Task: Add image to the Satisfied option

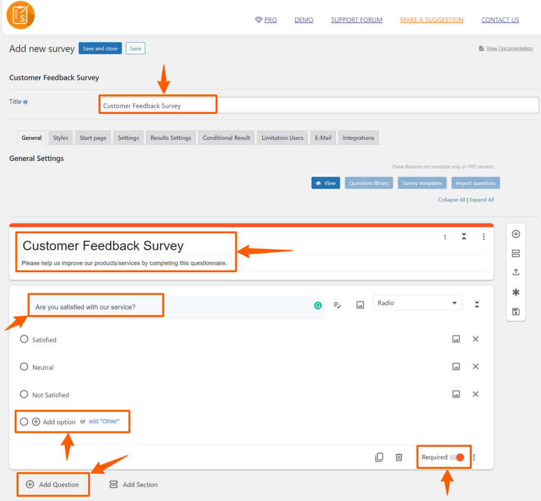Action: [456, 339]
